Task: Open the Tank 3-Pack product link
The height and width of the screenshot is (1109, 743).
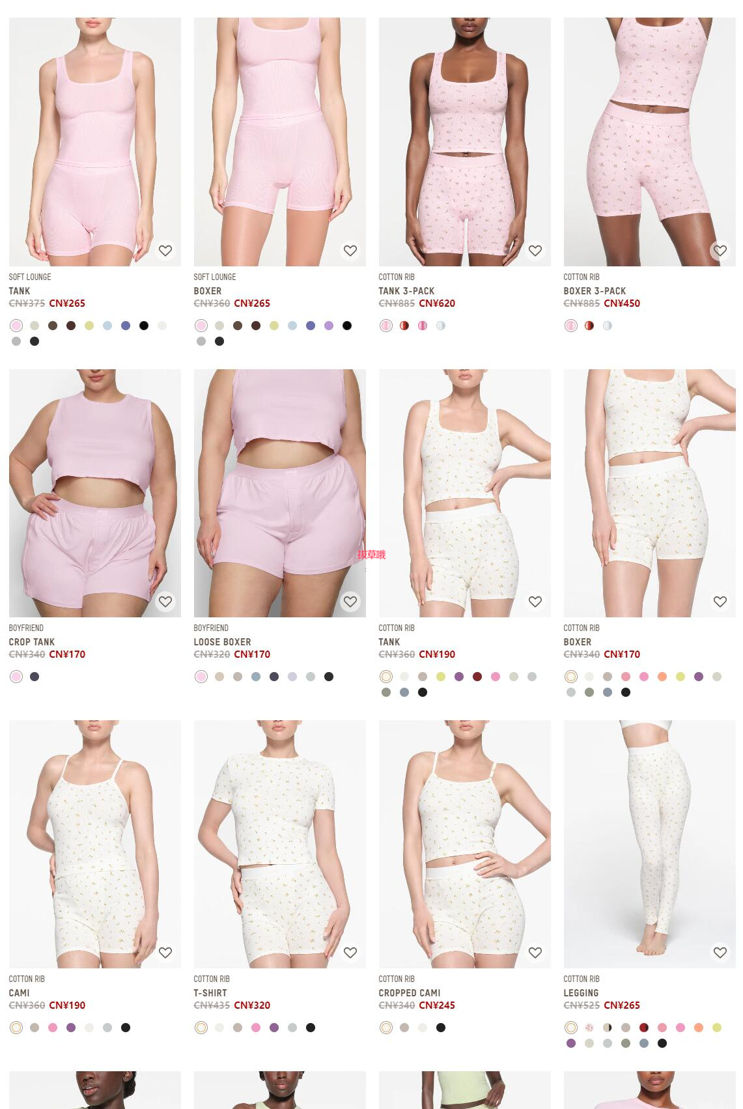Action: click(406, 291)
